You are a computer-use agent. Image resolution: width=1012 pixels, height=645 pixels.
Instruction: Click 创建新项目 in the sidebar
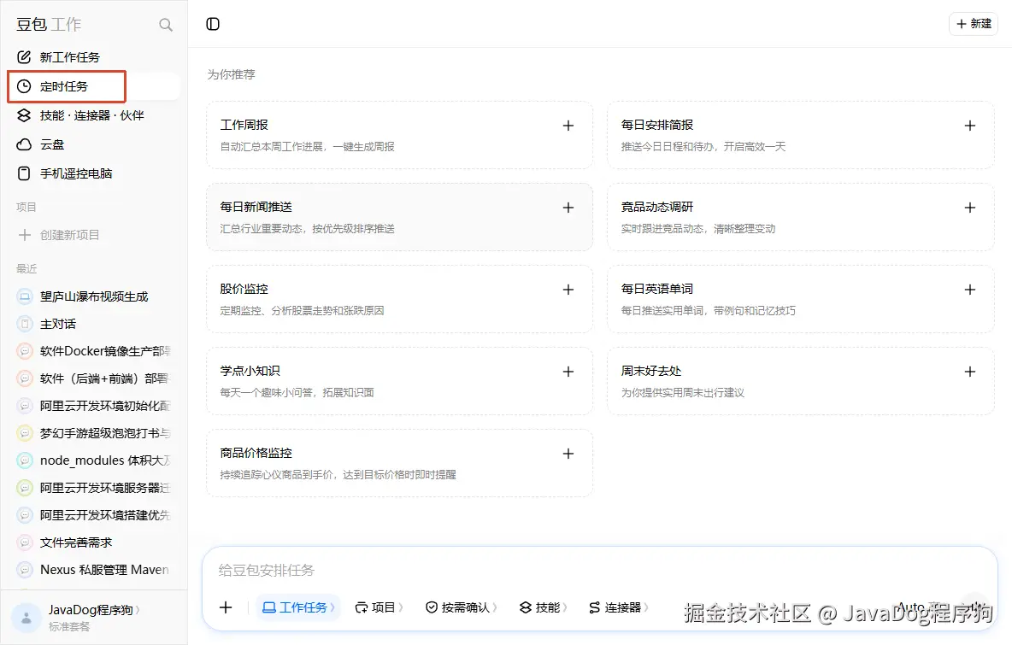tap(93, 235)
